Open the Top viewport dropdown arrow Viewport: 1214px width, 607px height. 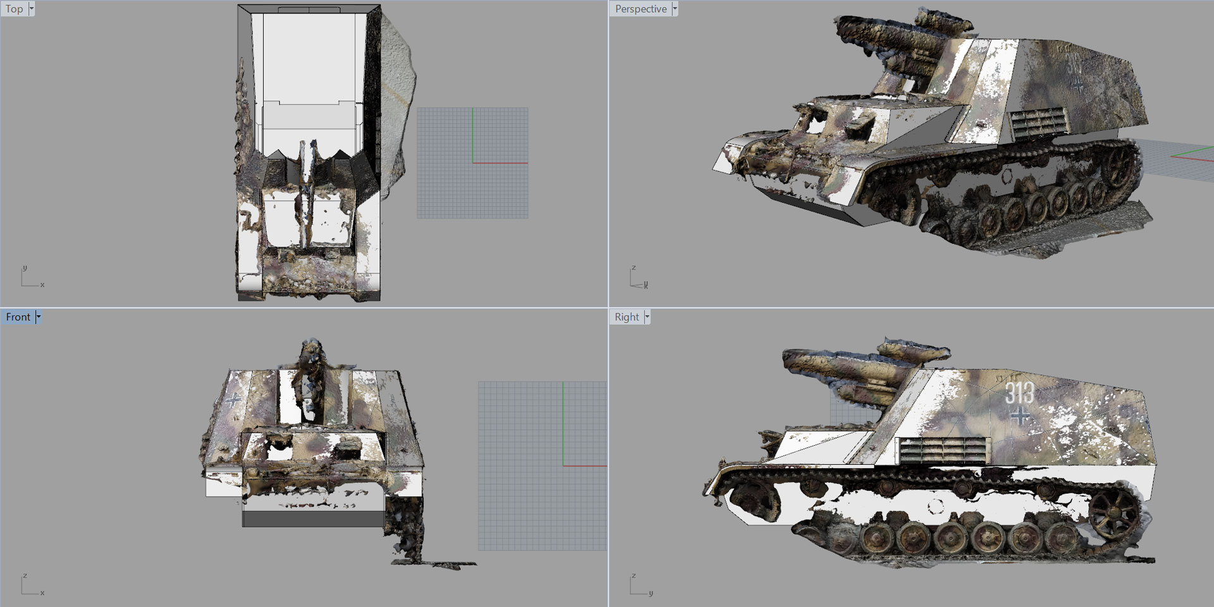[32, 9]
